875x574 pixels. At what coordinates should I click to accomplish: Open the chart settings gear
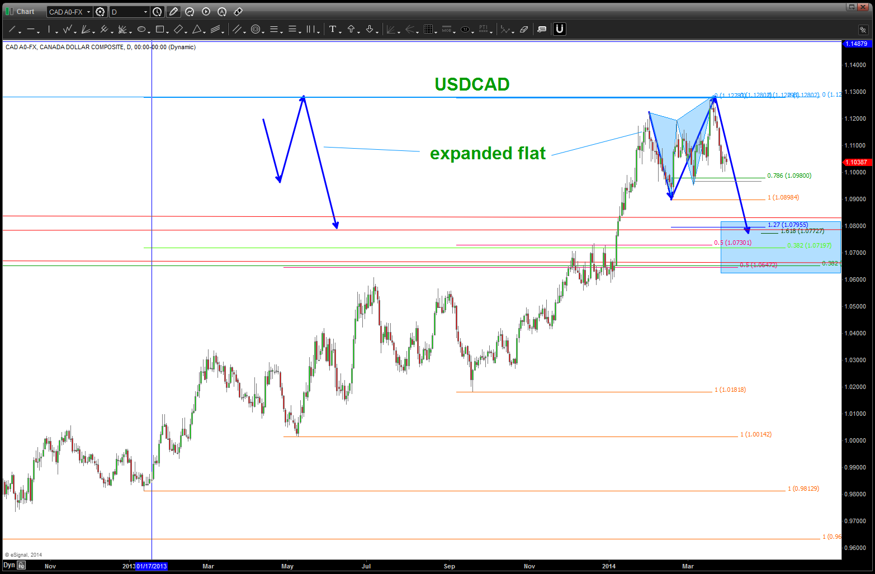100,12
